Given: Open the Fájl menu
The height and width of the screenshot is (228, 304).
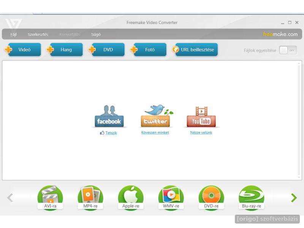Looking at the screenshot, I should tap(13, 34).
